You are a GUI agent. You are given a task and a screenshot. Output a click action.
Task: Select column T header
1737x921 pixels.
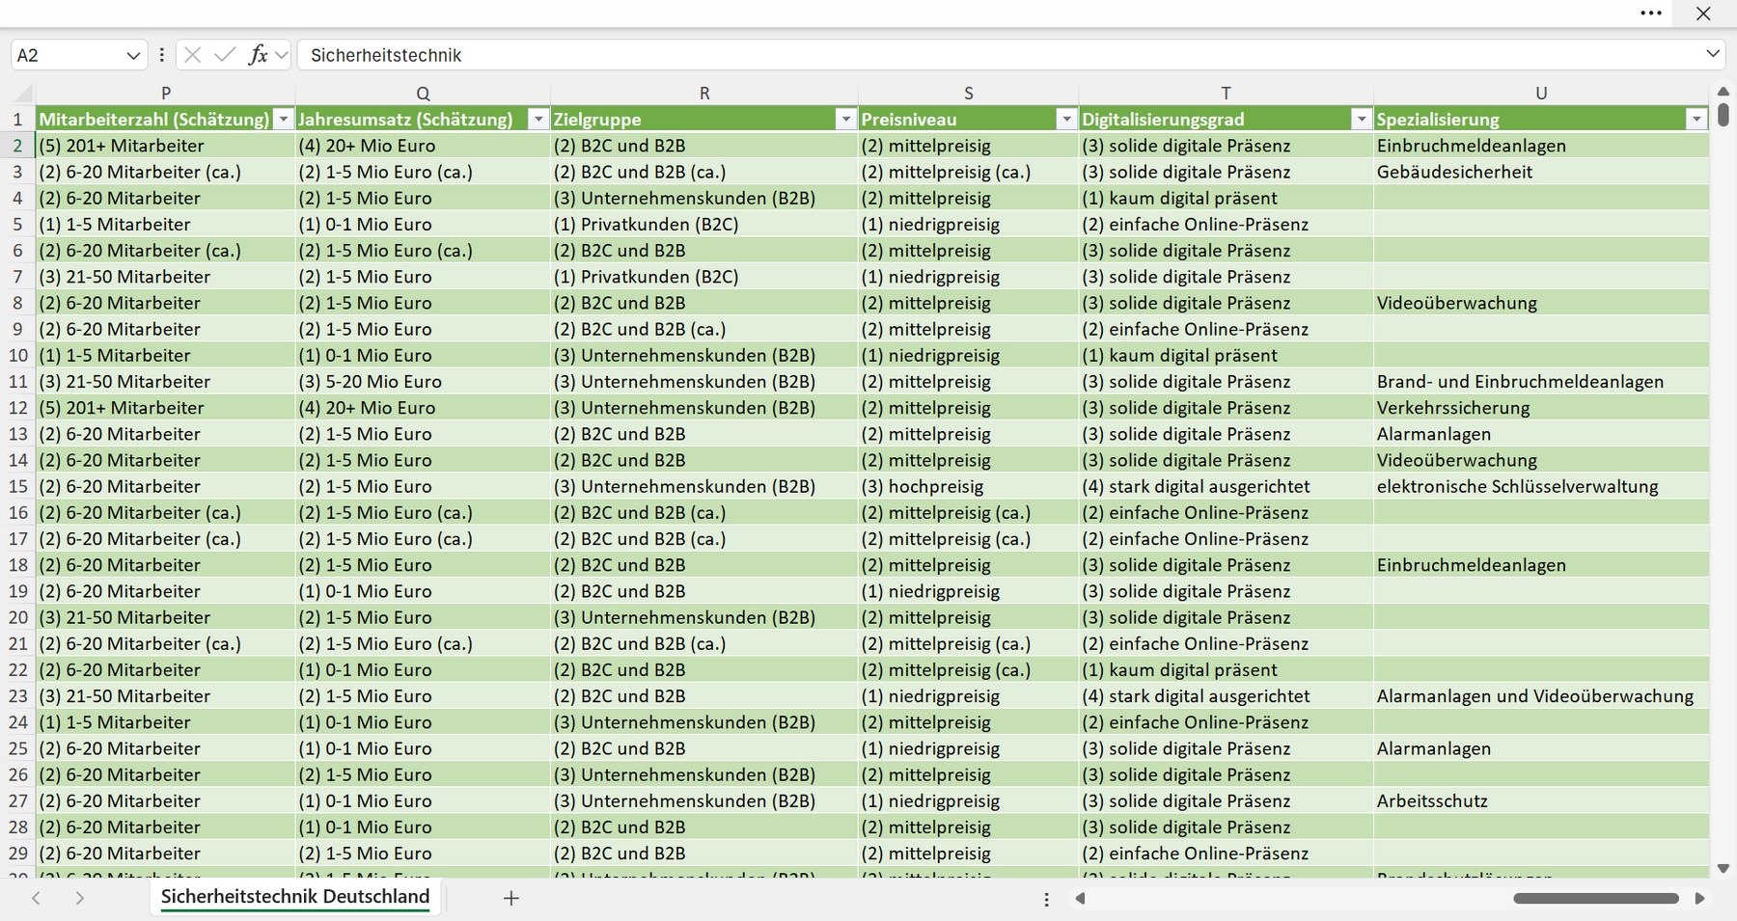pyautogui.click(x=1226, y=94)
